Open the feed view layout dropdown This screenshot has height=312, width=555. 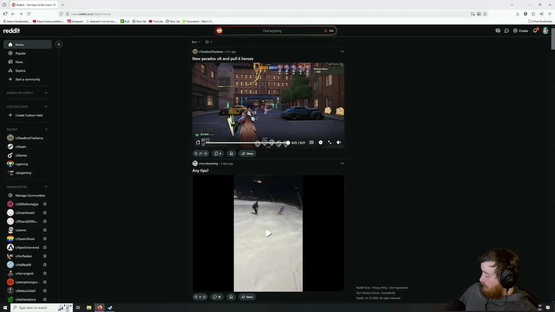[209, 42]
